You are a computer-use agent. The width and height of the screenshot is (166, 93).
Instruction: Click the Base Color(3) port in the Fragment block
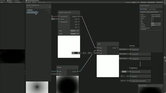pos(131,72)
